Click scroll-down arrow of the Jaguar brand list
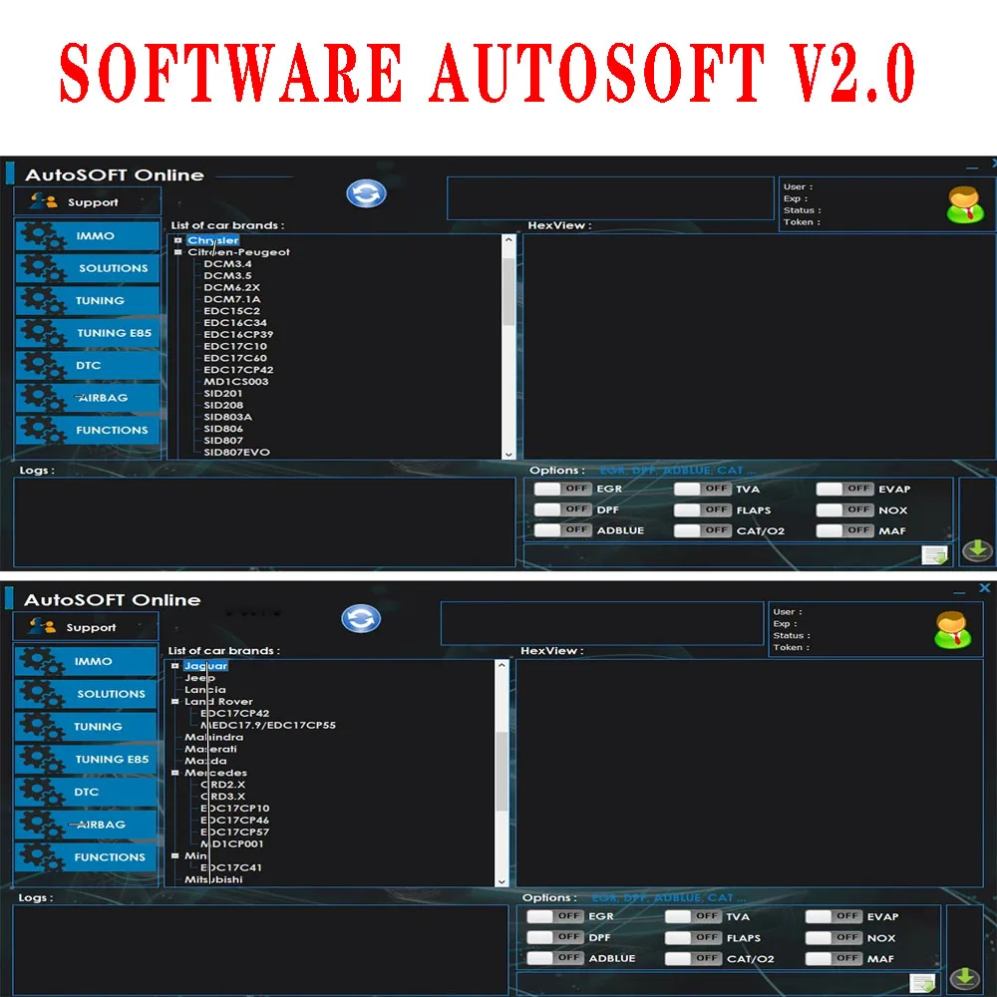This screenshot has height=997, width=997. pyautogui.click(x=501, y=881)
